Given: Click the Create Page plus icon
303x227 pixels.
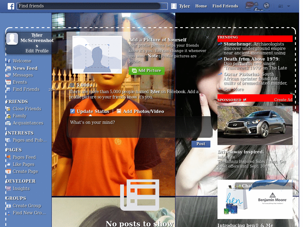Looking at the screenshot, I should point(9,172).
